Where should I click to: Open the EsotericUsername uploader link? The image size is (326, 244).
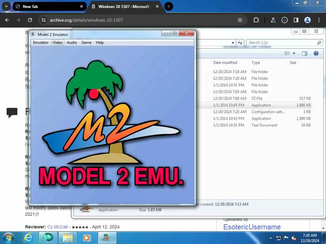[x=252, y=227]
